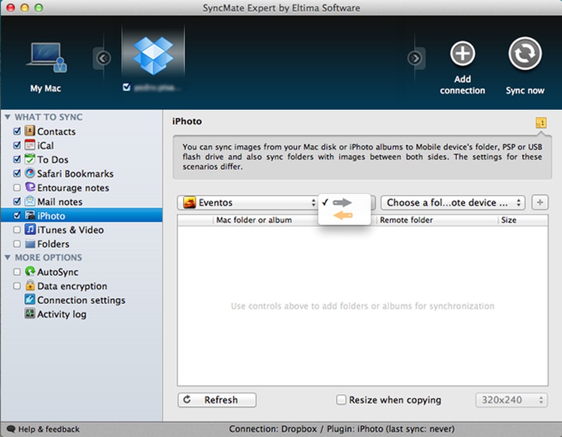Enable the iTunes & Video checkbox
562x437 pixels.
[17, 230]
